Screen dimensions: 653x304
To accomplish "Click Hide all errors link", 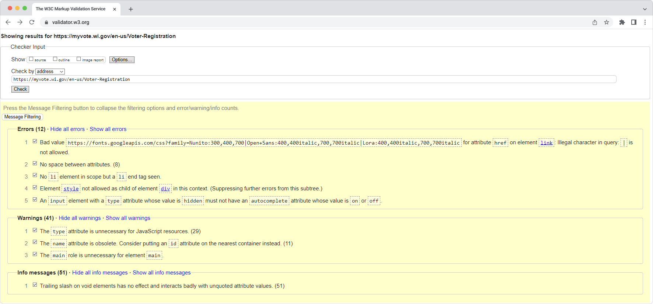I will coord(67,129).
